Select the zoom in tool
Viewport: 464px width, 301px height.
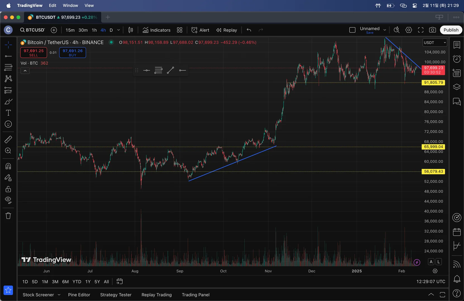point(8,151)
